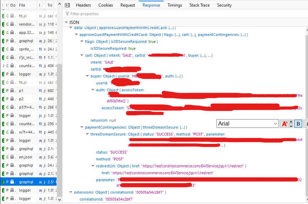Select the w?f=44 request row
The image size is (308, 204).
(29, 132)
